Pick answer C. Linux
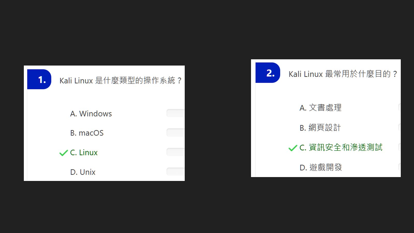 [x=84, y=153]
